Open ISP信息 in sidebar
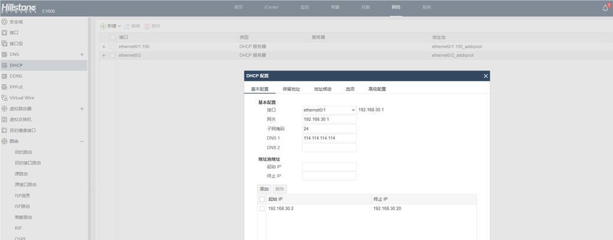613x240 pixels. [22, 196]
